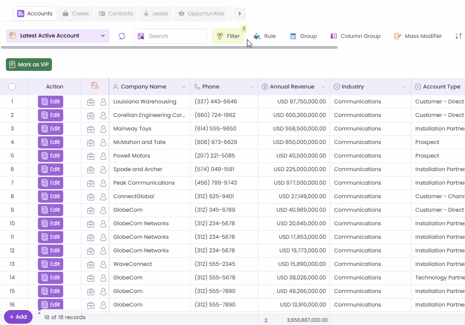Click the add-related-record icon in header column

tap(95, 86)
